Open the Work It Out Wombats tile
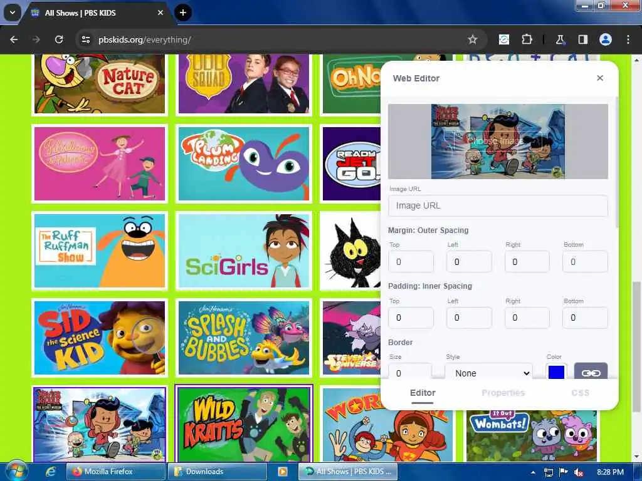The width and height of the screenshot is (642, 481). tap(532, 436)
